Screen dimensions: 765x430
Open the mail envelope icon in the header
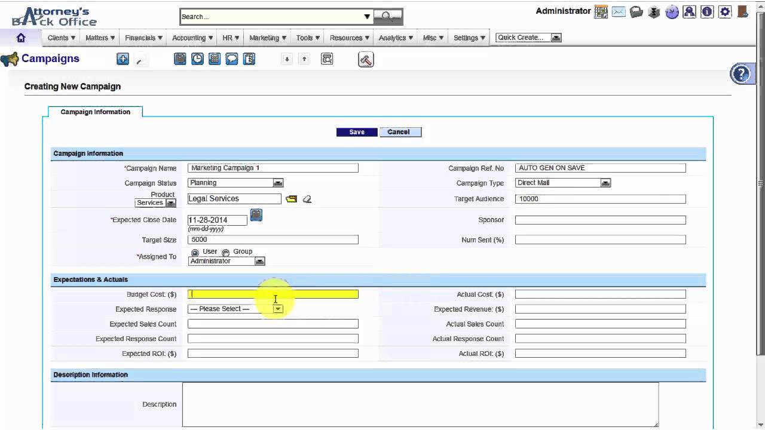[x=619, y=11]
